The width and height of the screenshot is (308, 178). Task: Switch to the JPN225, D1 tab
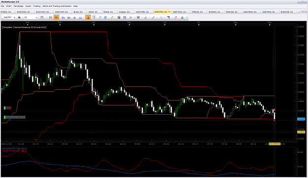tap(198, 12)
